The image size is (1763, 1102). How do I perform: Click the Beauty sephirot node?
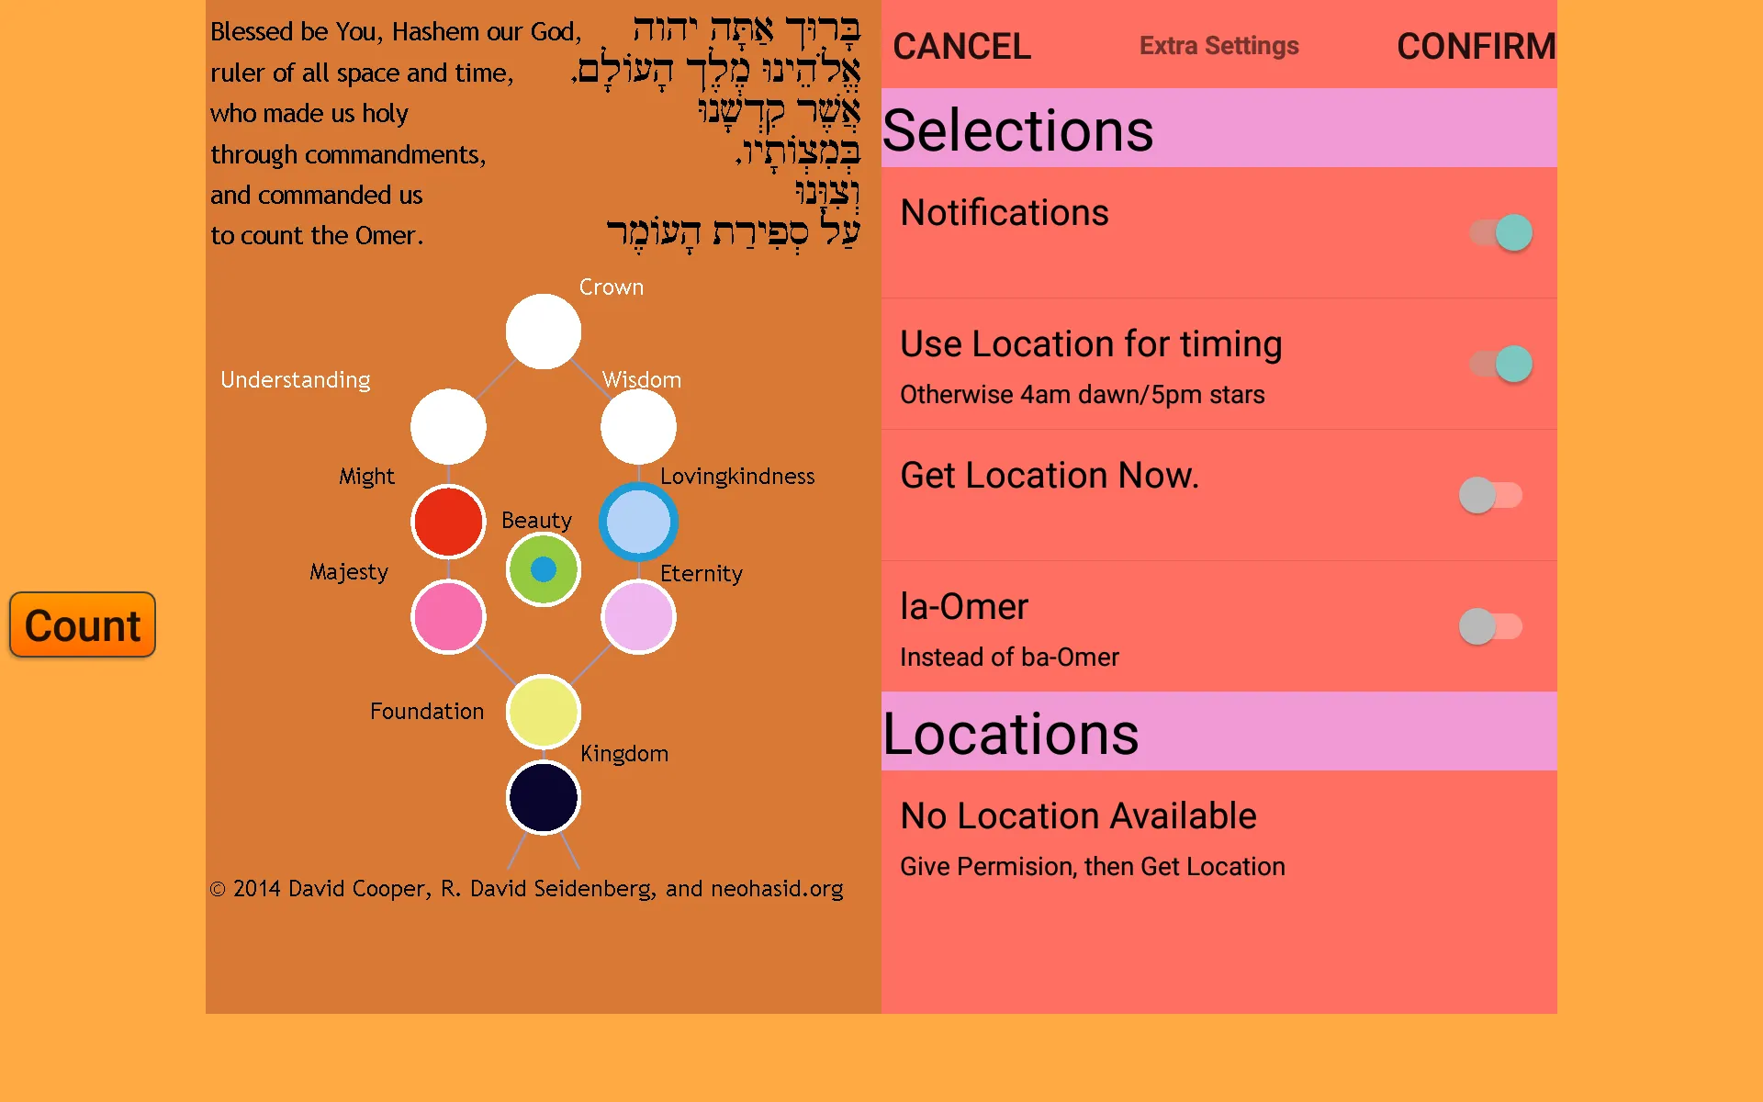pyautogui.click(x=542, y=568)
